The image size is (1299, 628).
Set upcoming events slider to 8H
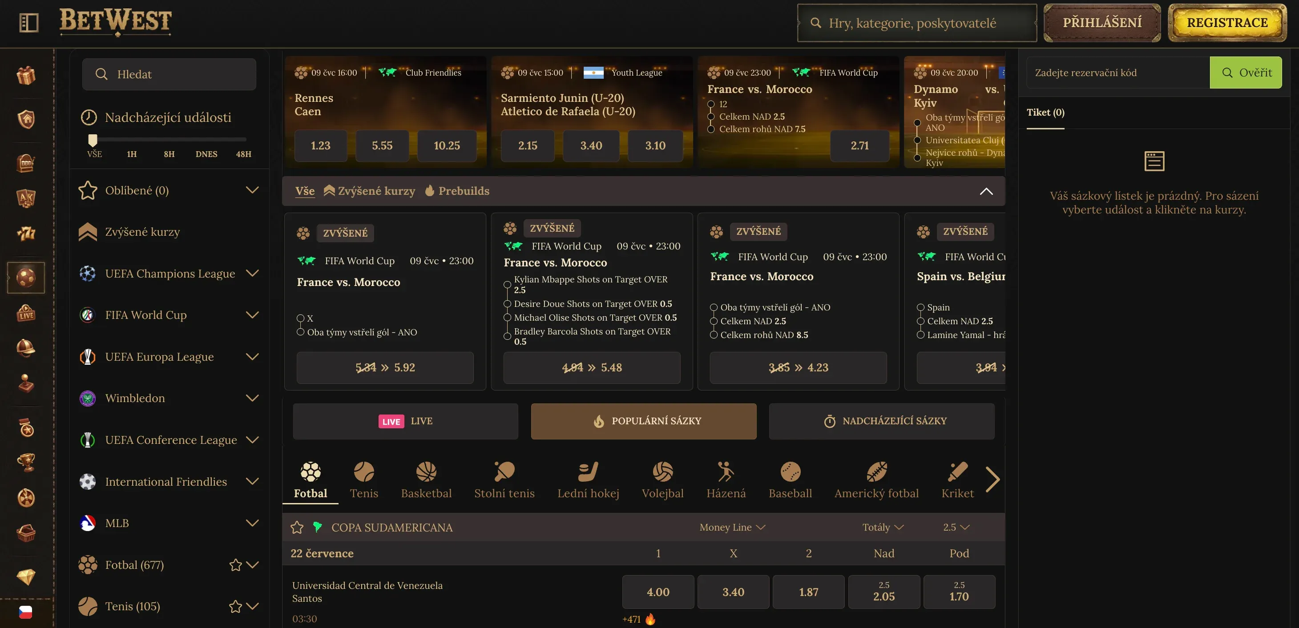tap(169, 154)
